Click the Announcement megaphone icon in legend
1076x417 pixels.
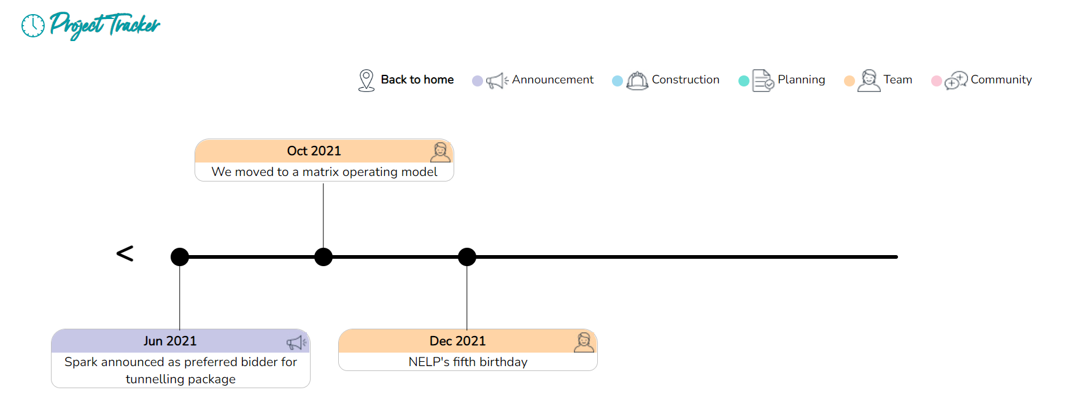pyautogui.click(x=497, y=81)
